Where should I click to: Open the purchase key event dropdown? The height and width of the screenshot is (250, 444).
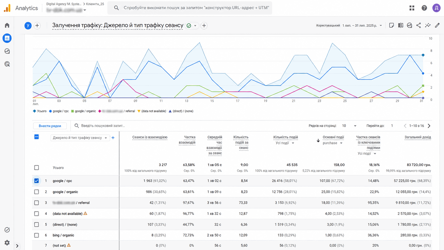click(333, 143)
